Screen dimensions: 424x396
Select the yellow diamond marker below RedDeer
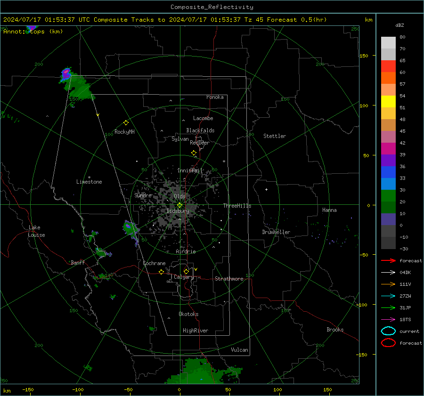(194, 153)
